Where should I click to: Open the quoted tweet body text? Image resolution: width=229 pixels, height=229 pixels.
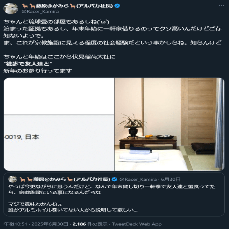(x=112, y=198)
